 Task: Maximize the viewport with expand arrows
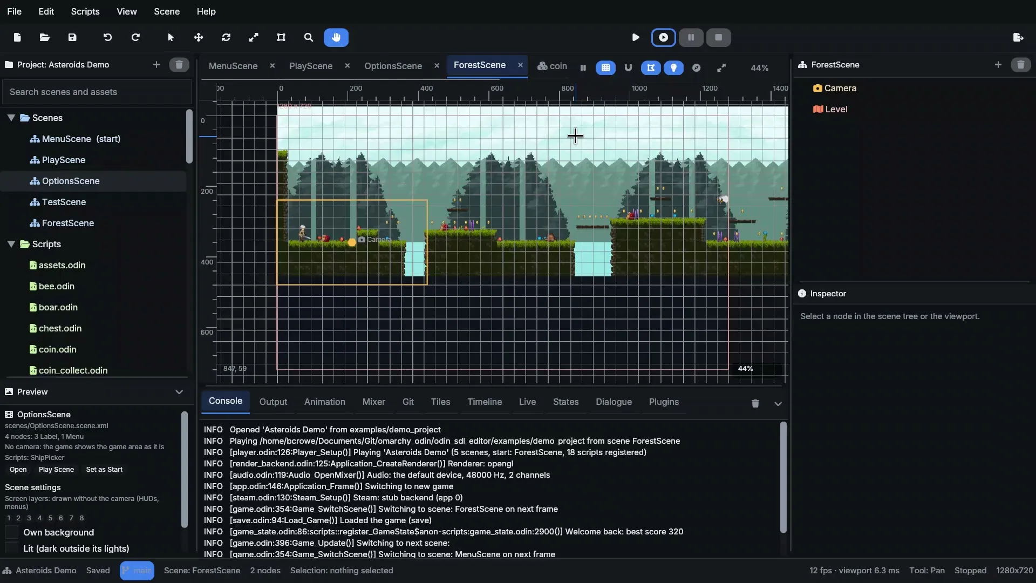click(721, 67)
